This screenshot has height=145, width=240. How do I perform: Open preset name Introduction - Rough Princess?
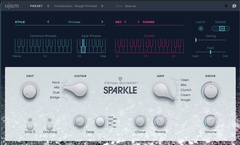[x=75, y=6]
